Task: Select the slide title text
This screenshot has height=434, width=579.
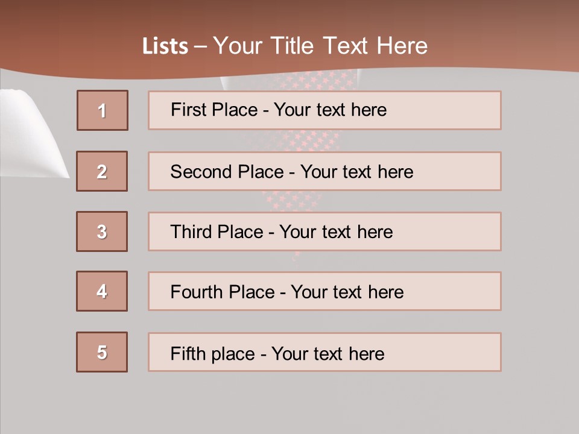Action: (x=285, y=46)
